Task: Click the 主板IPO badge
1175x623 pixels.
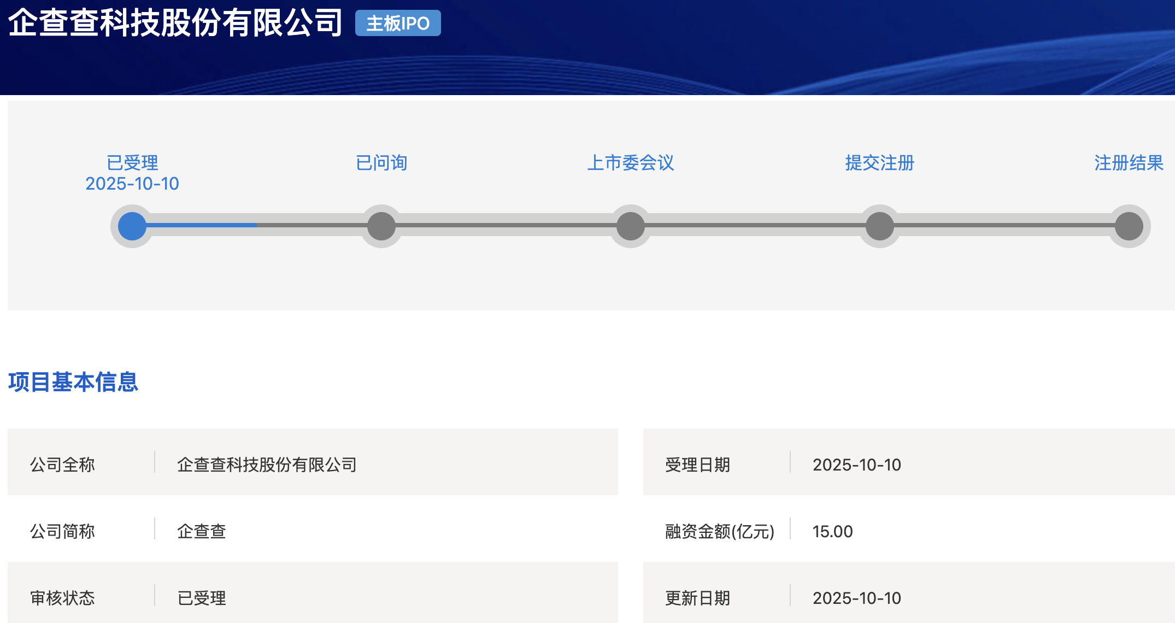Action: point(398,23)
